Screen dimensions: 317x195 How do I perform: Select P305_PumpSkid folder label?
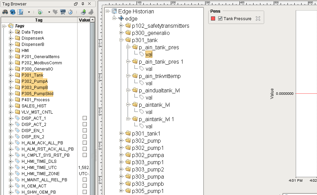pos(37,94)
